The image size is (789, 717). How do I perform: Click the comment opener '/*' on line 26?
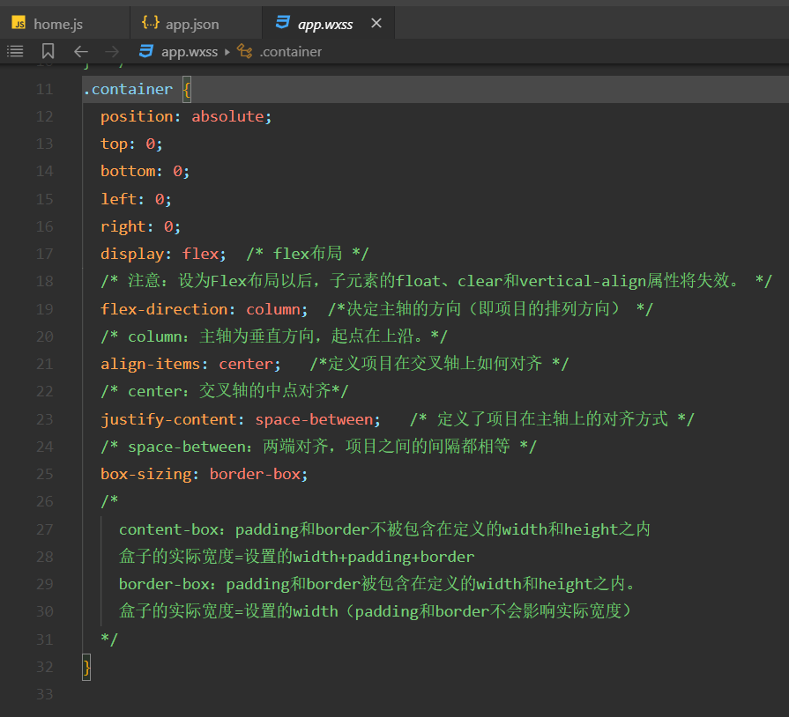tap(109, 501)
